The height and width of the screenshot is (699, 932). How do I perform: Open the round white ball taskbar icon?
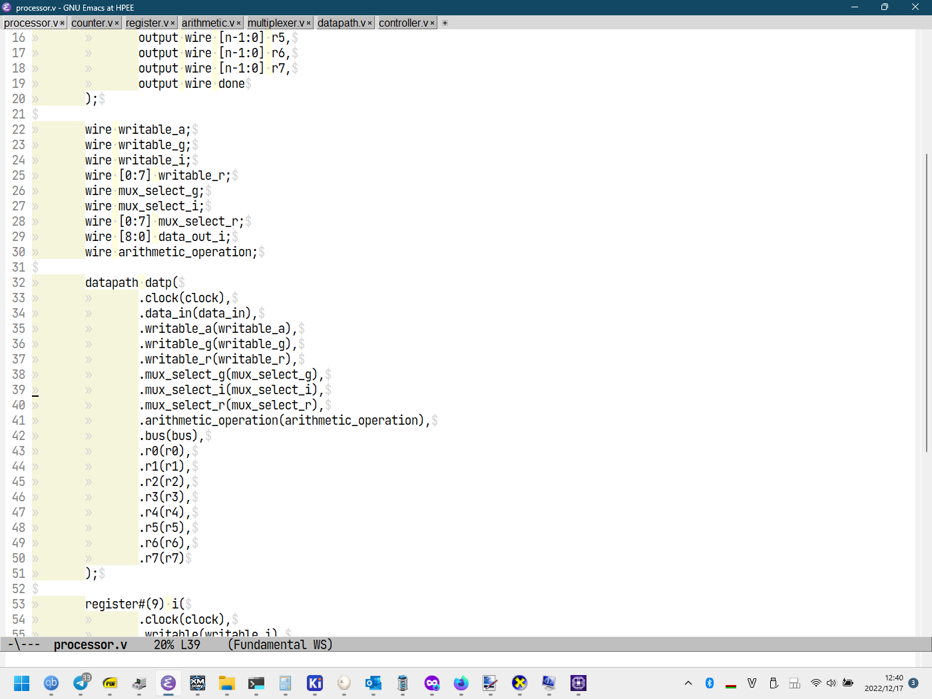[344, 683]
